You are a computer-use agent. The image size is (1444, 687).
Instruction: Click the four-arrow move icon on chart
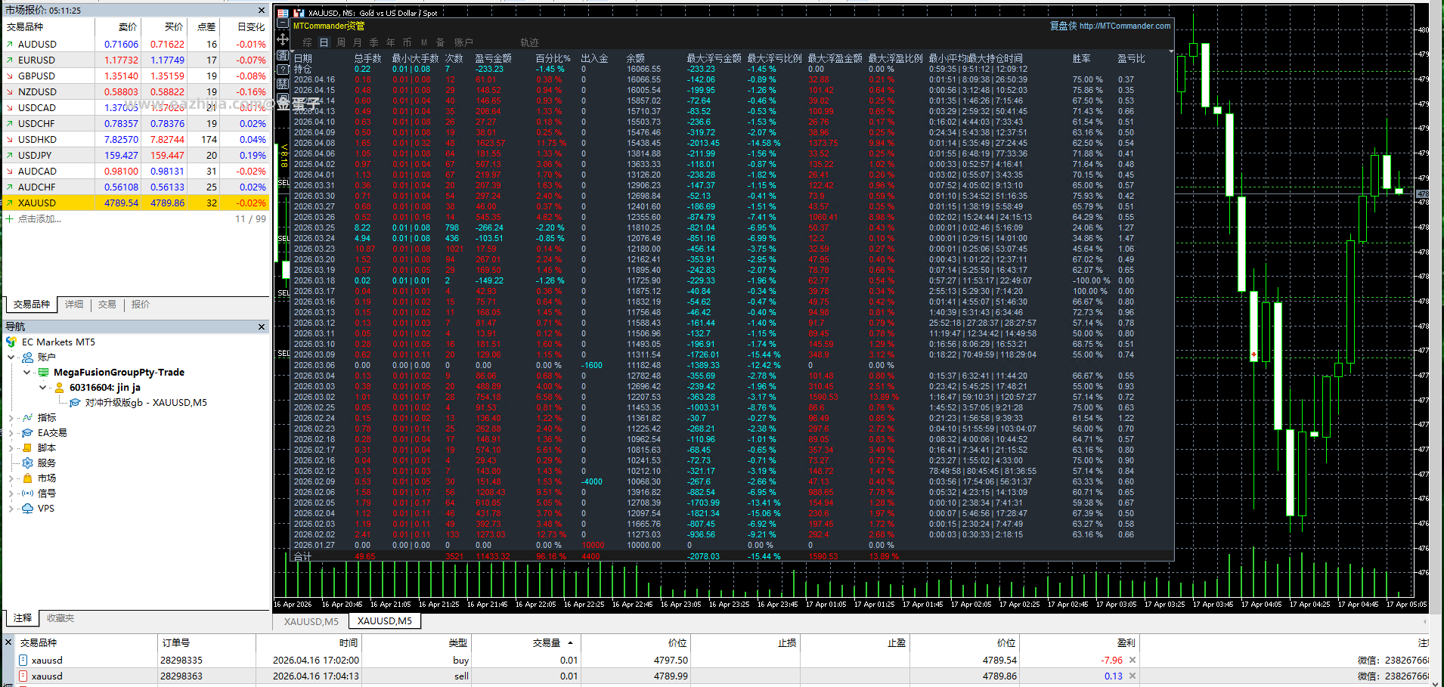tap(283, 39)
